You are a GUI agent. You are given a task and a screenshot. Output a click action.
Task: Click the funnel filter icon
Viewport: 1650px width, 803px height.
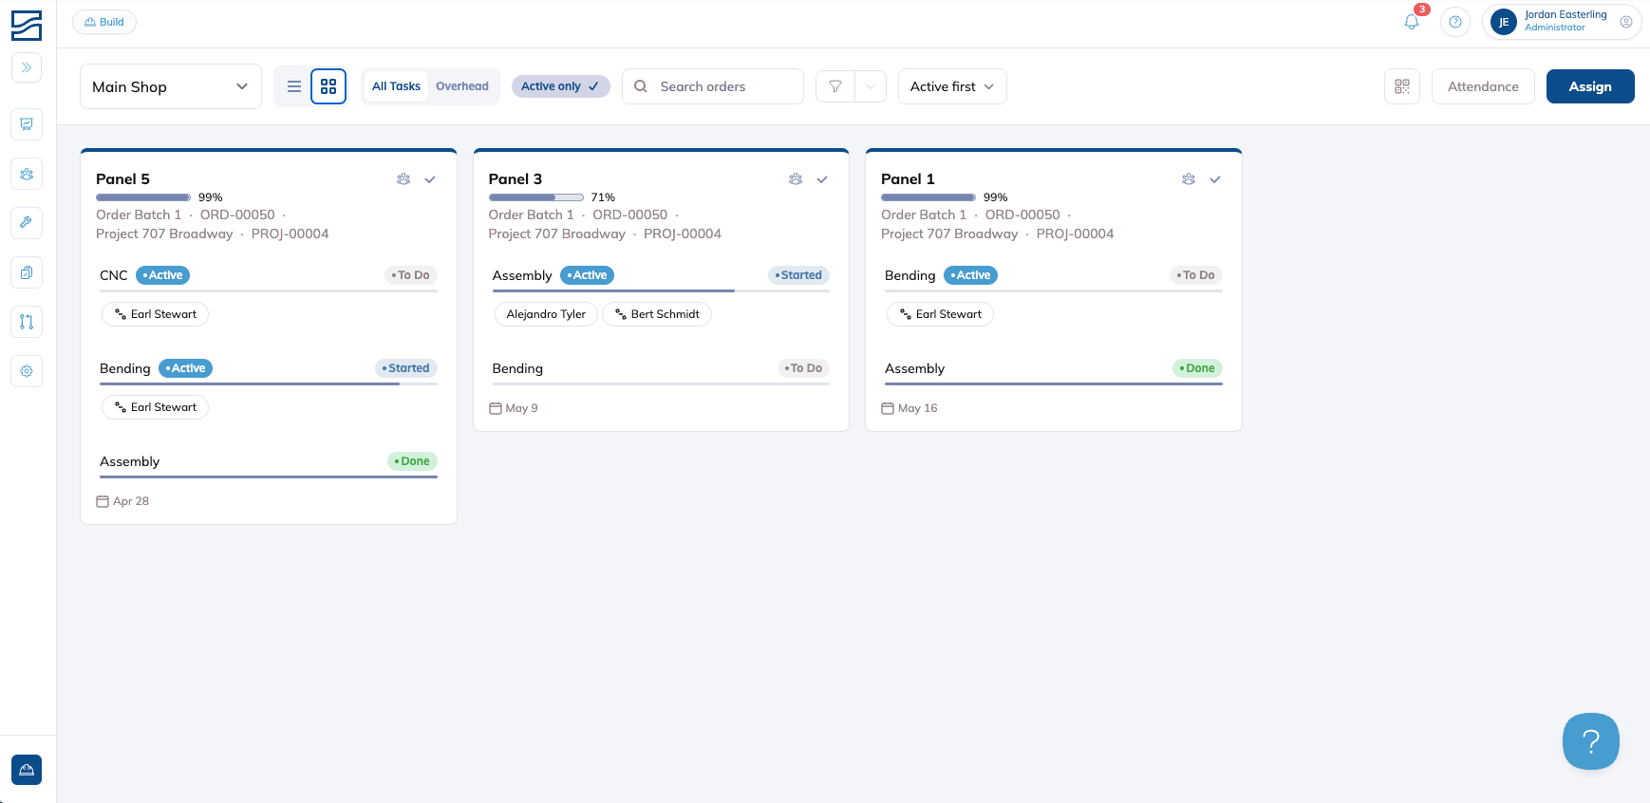click(x=835, y=86)
